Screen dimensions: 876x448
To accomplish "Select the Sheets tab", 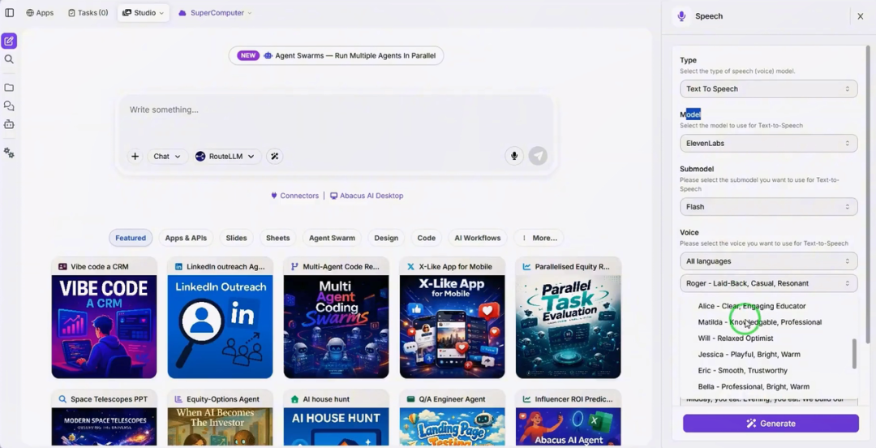I will 277,238.
